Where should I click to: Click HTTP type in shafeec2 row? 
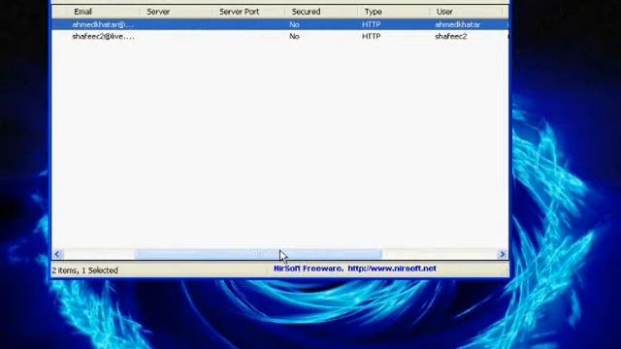371,37
